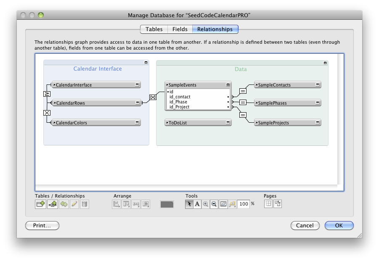Click the horizontal scrollbar of the graph
Image resolution: width=379 pixels, height=261 pixels.
pyautogui.click(x=186, y=187)
